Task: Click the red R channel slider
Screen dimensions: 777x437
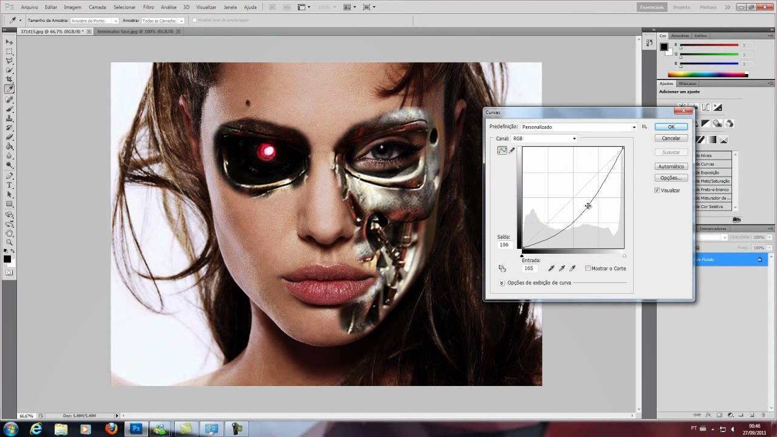Action: pos(708,46)
